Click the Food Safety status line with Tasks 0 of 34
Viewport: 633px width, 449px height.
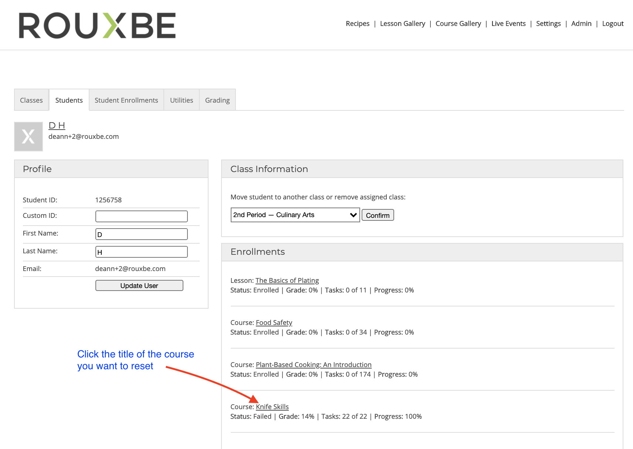(322, 332)
